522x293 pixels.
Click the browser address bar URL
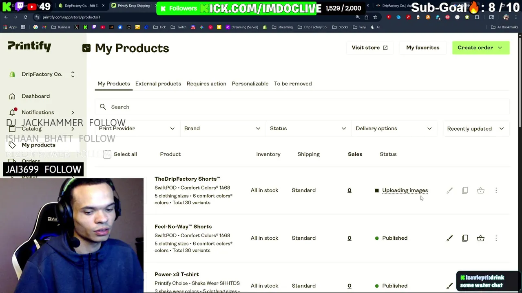[71, 17]
